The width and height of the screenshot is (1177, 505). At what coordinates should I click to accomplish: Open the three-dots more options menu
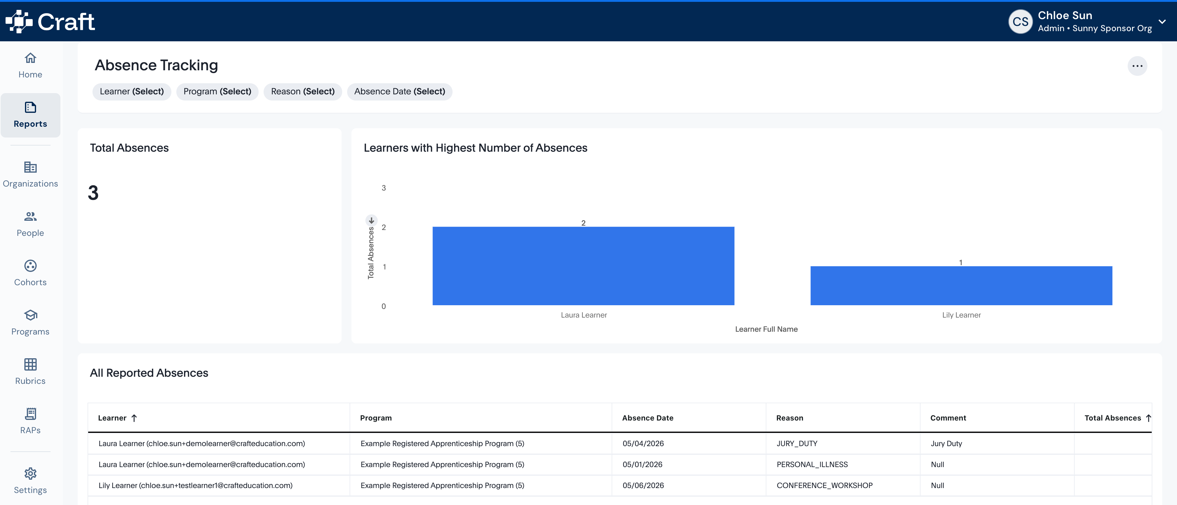(x=1137, y=66)
